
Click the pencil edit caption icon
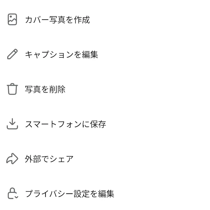(x=12, y=54)
